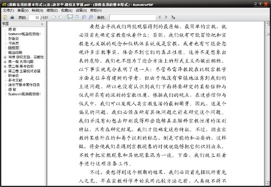The width and height of the screenshot is (271, 187).
Task: Expand the 第三卷 主要仪式态度 bookmark node
Action: tap(5, 71)
